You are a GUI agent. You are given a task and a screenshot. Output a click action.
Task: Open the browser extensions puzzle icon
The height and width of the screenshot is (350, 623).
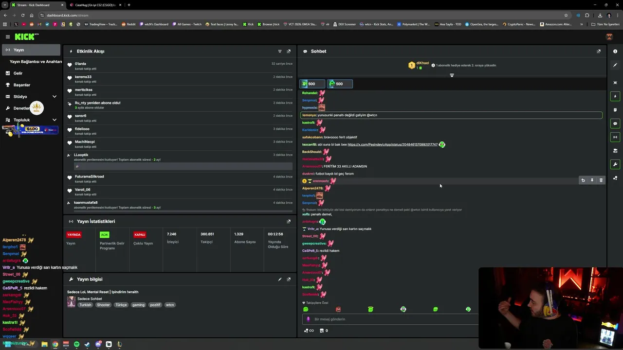tap(587, 15)
